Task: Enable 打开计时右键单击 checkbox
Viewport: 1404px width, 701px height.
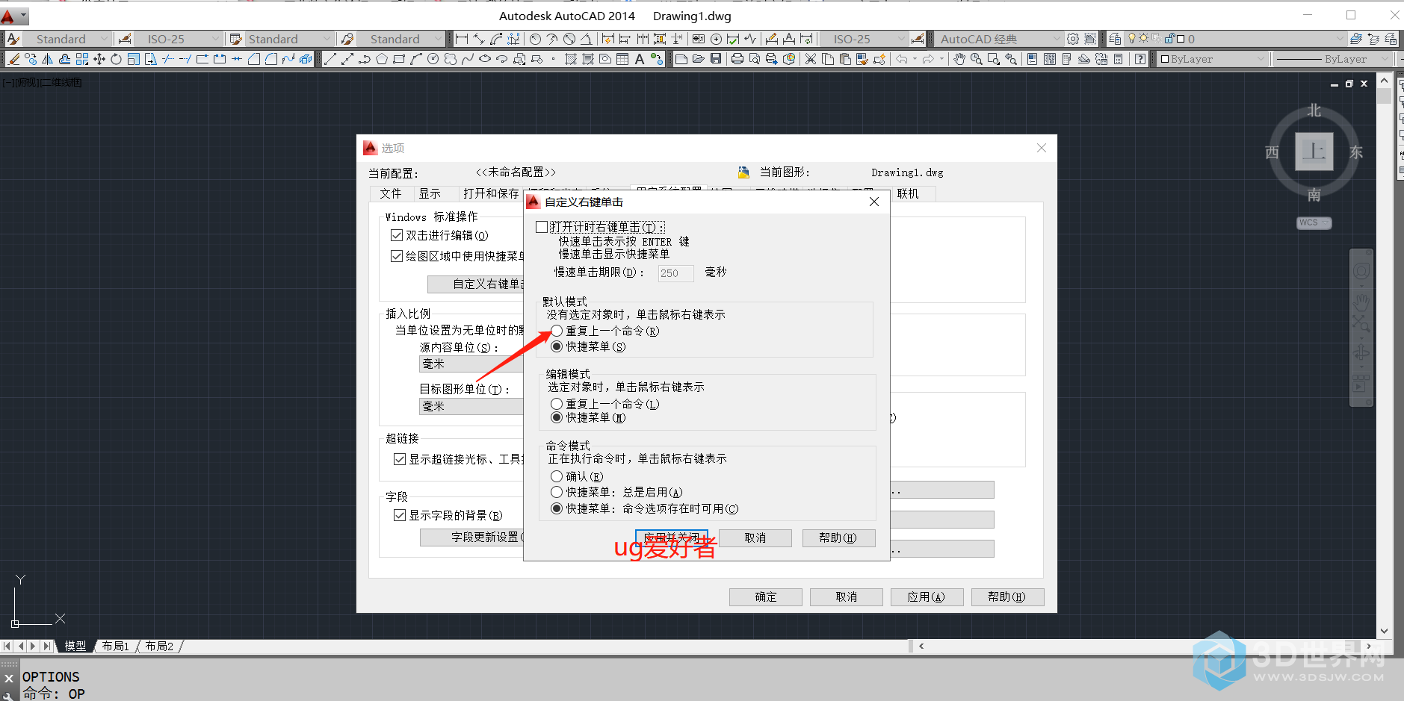Action: (542, 227)
